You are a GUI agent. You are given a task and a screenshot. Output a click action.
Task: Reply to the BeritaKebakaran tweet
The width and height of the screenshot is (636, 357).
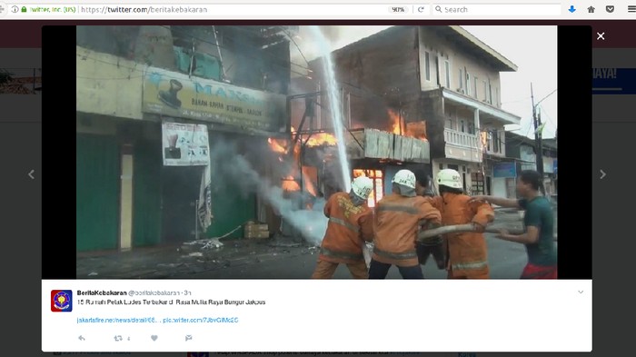tap(82, 338)
